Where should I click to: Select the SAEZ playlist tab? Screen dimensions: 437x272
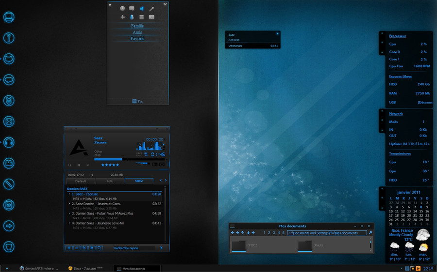pos(139,181)
